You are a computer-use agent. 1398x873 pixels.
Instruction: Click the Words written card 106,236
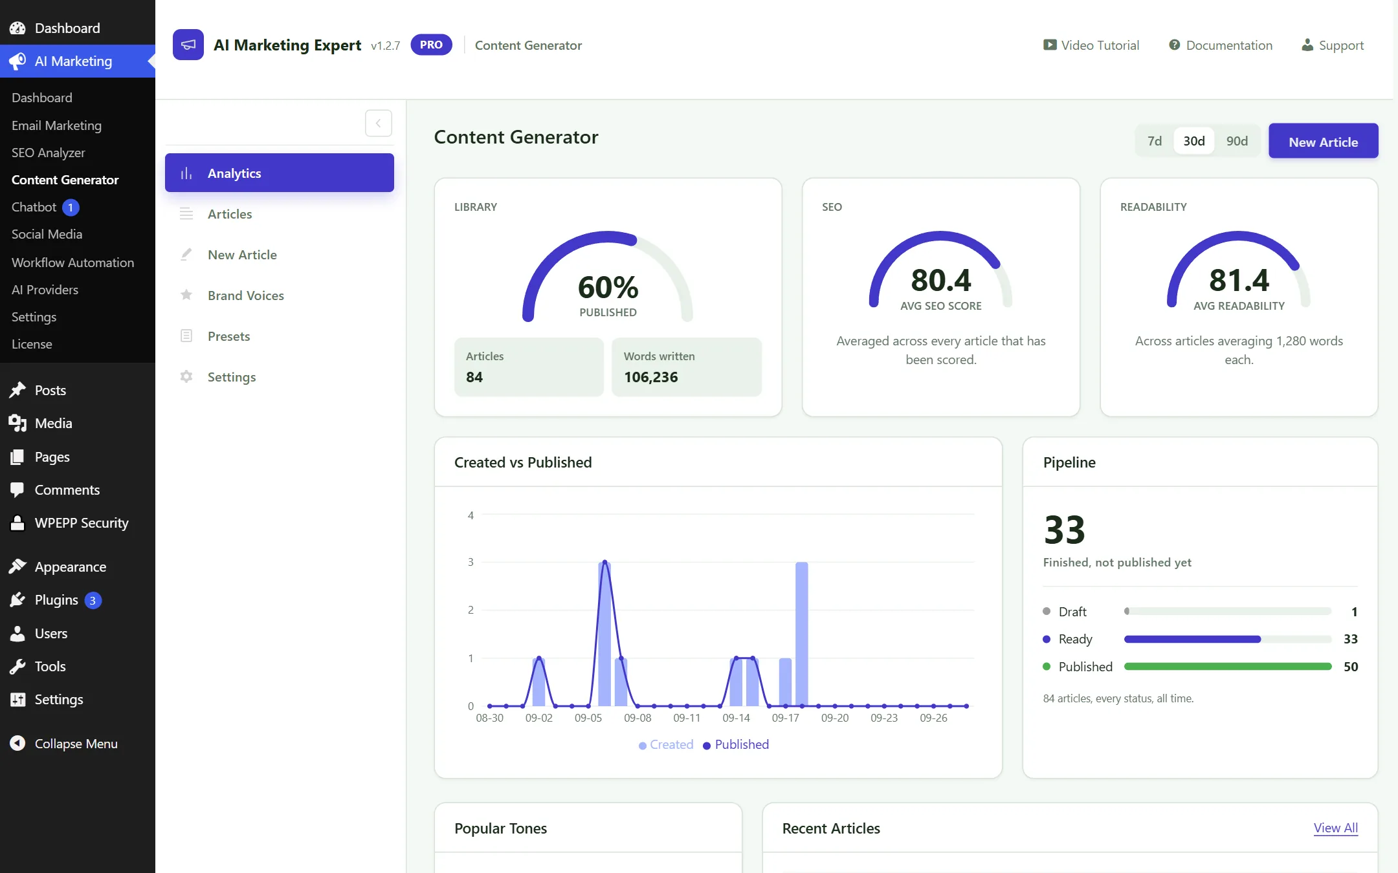tap(687, 367)
